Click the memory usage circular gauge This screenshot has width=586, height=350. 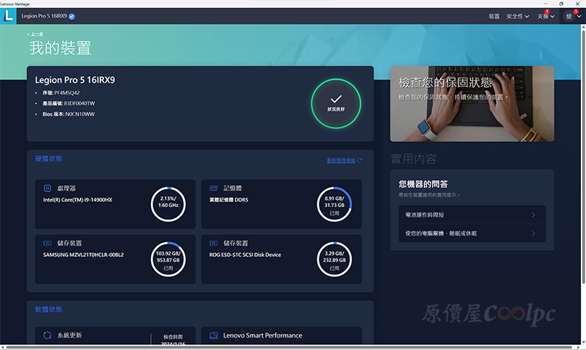[x=335, y=204]
